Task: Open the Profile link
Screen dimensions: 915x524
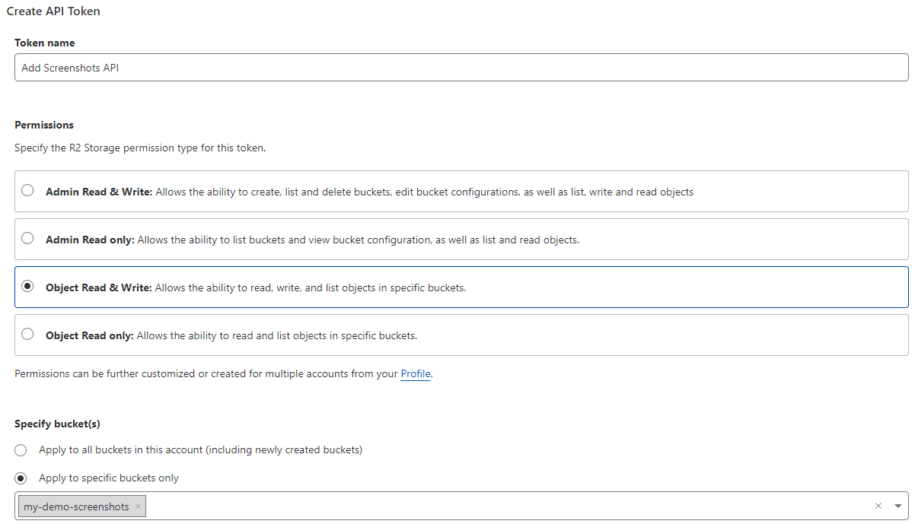Action: (416, 373)
